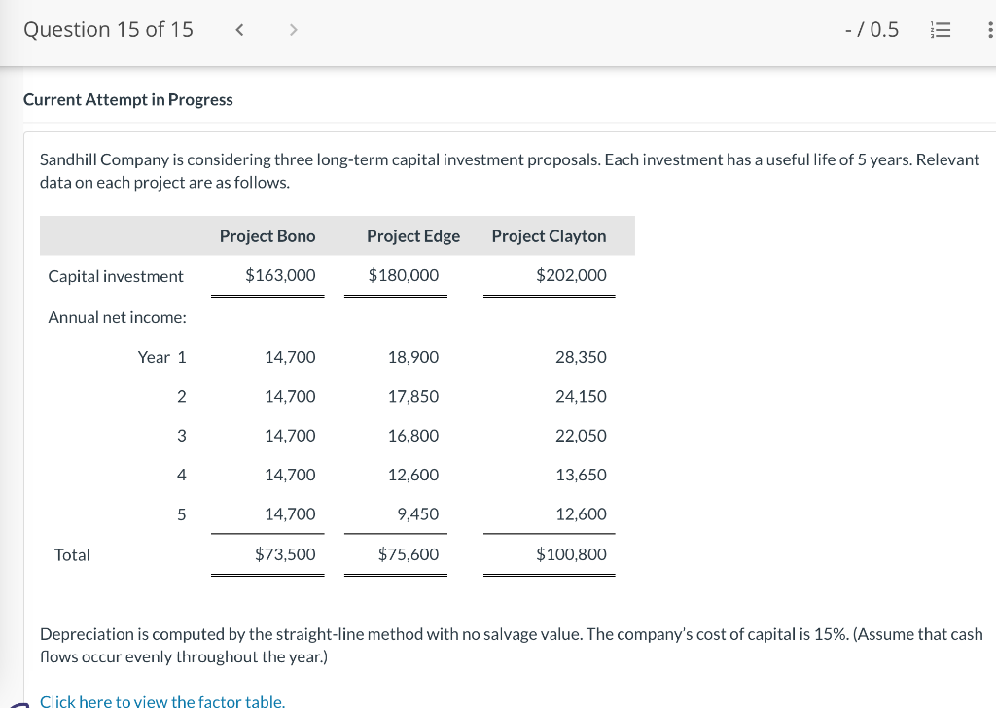Select Edge Year 1 value 18,900
Image resolution: width=996 pixels, height=708 pixels.
click(413, 357)
